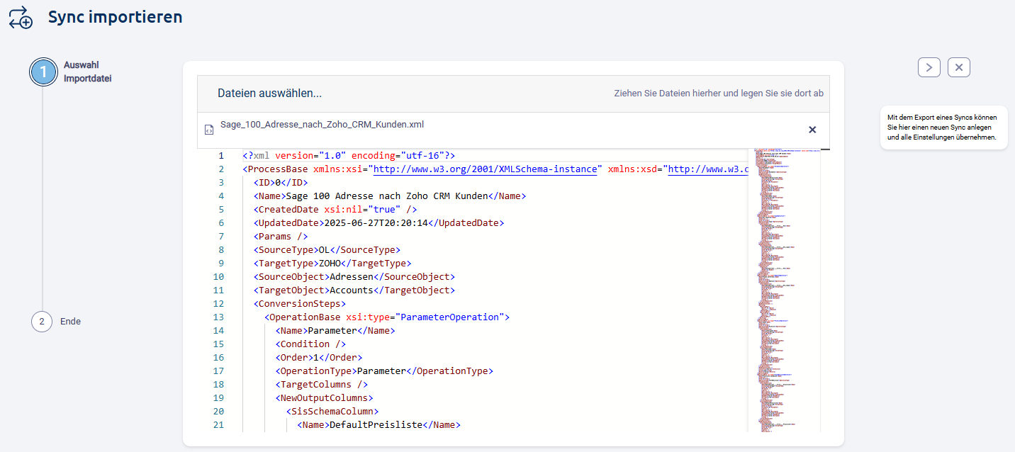Select the Auswahl Importdatei wizard step

pyautogui.click(x=82, y=72)
